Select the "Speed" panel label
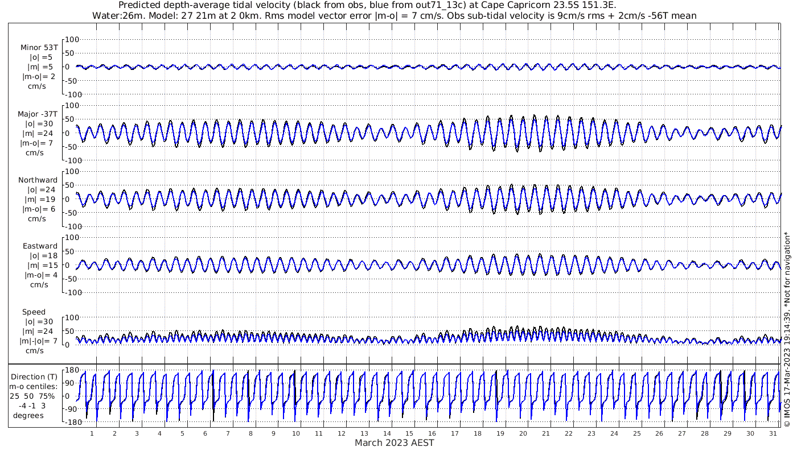Viewport: 797px width, 455px height. coord(34,312)
